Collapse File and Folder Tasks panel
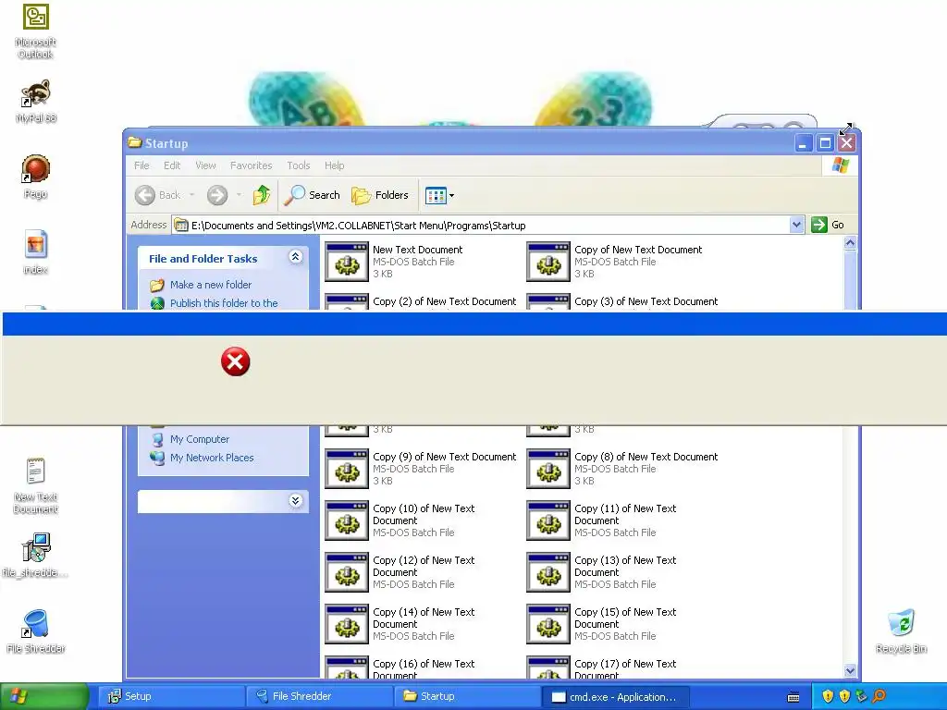Viewport: 947px width, 710px height. tap(295, 257)
